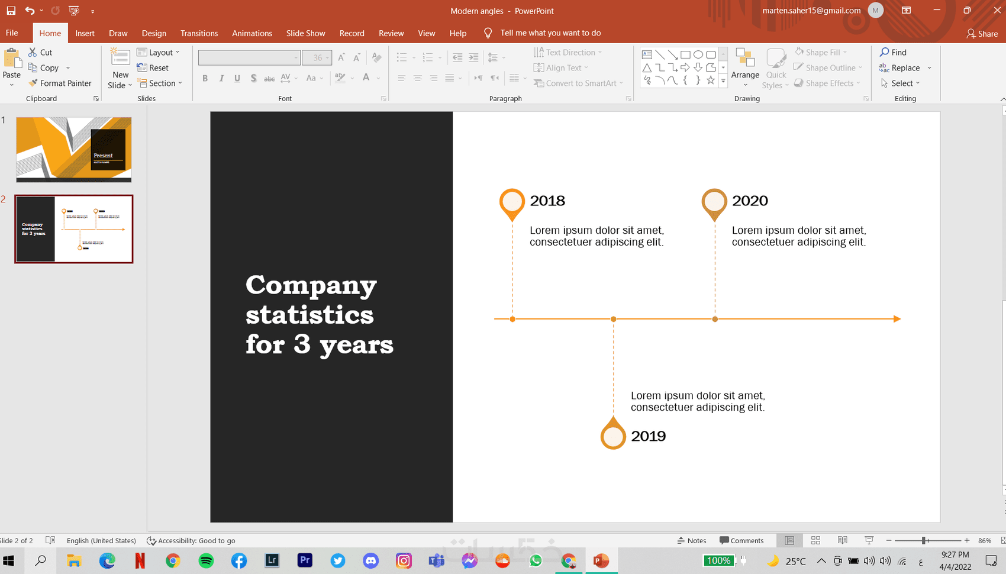This screenshot has height=574, width=1006.
Task: Clear all formatting with the eraser icon
Action: (x=377, y=57)
